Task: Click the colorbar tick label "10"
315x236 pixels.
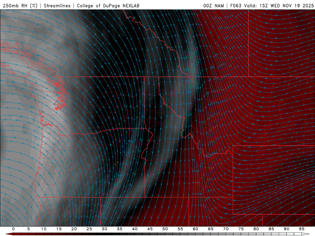Action: [44, 229]
